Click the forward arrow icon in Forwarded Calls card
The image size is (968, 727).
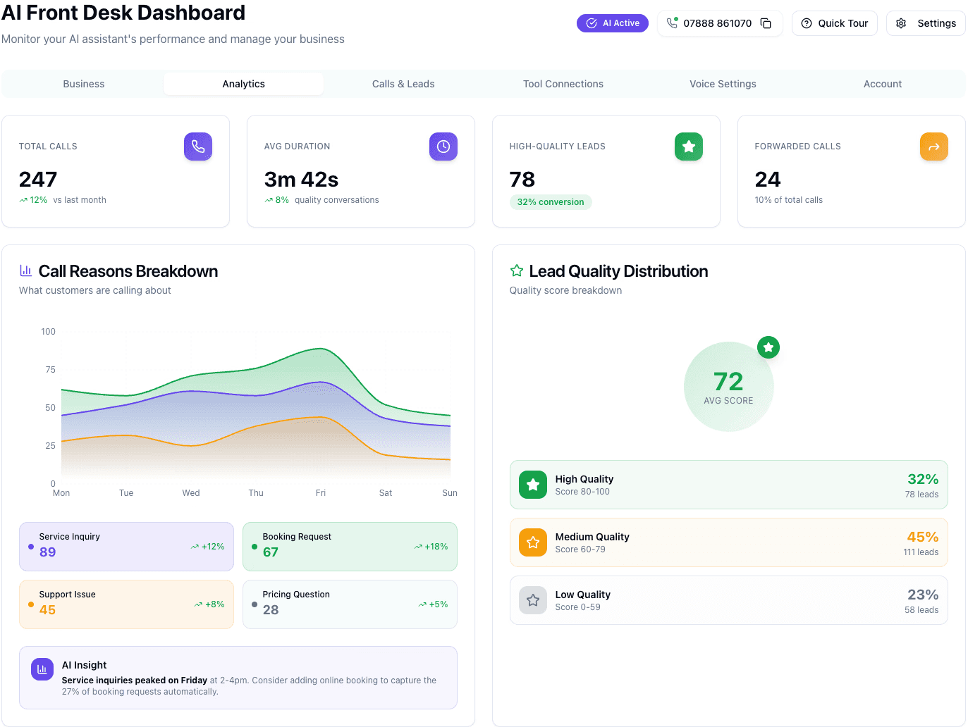pos(934,147)
